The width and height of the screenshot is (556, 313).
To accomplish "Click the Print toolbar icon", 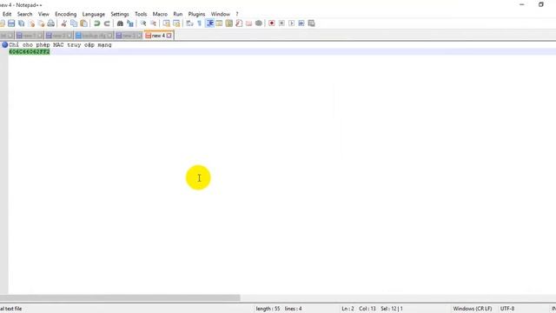I will [x=51, y=23].
